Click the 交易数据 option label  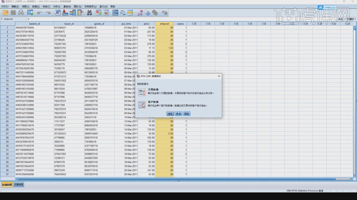153,90
